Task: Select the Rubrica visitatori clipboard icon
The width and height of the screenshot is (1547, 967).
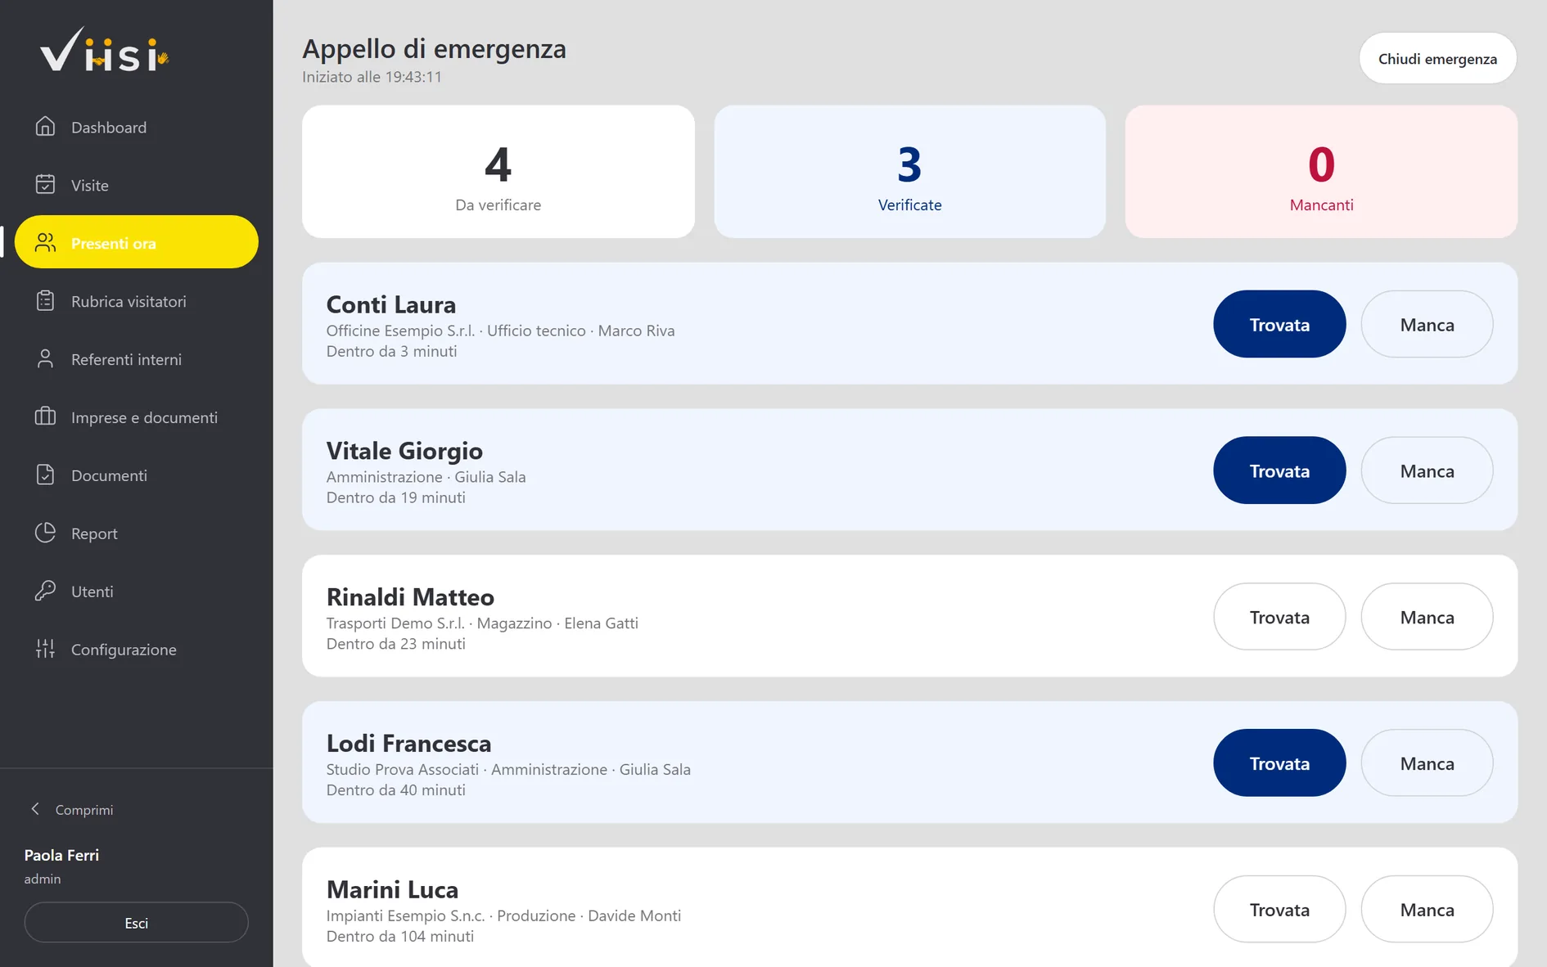Action: tap(46, 301)
